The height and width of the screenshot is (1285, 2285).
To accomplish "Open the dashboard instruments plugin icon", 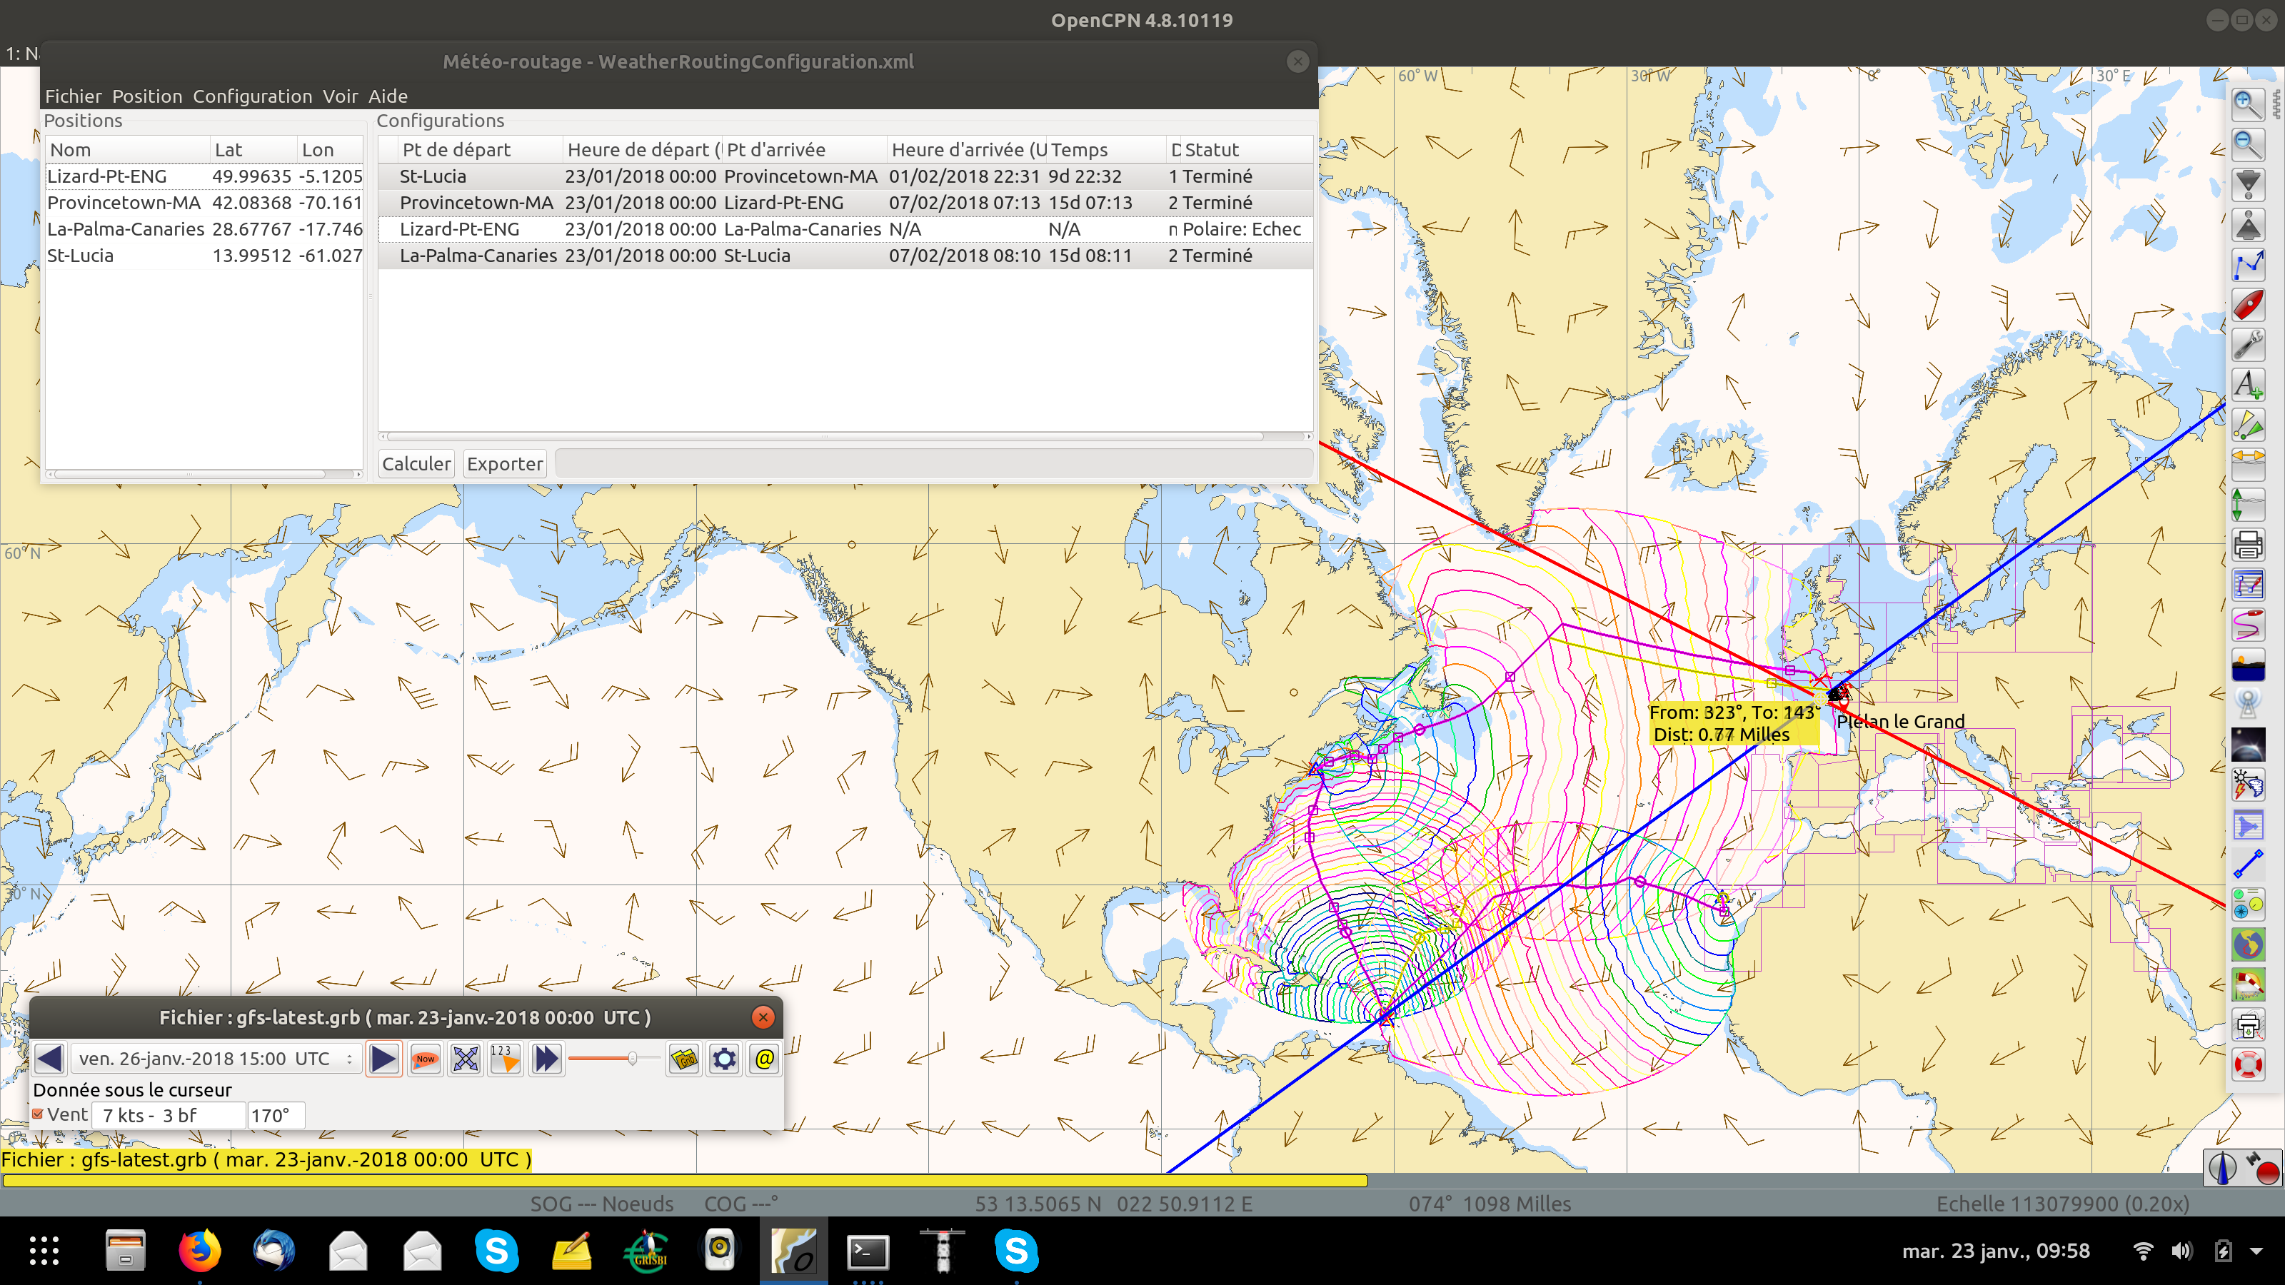I will [2248, 904].
